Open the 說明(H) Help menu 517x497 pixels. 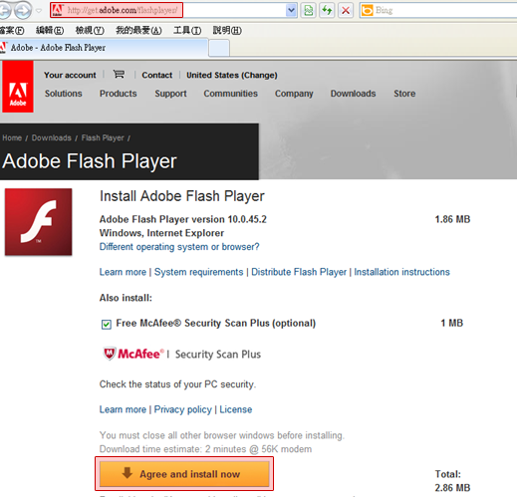227,31
